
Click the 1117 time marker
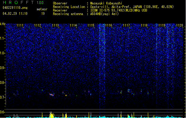pyautogui.click(x=127, y=25)
